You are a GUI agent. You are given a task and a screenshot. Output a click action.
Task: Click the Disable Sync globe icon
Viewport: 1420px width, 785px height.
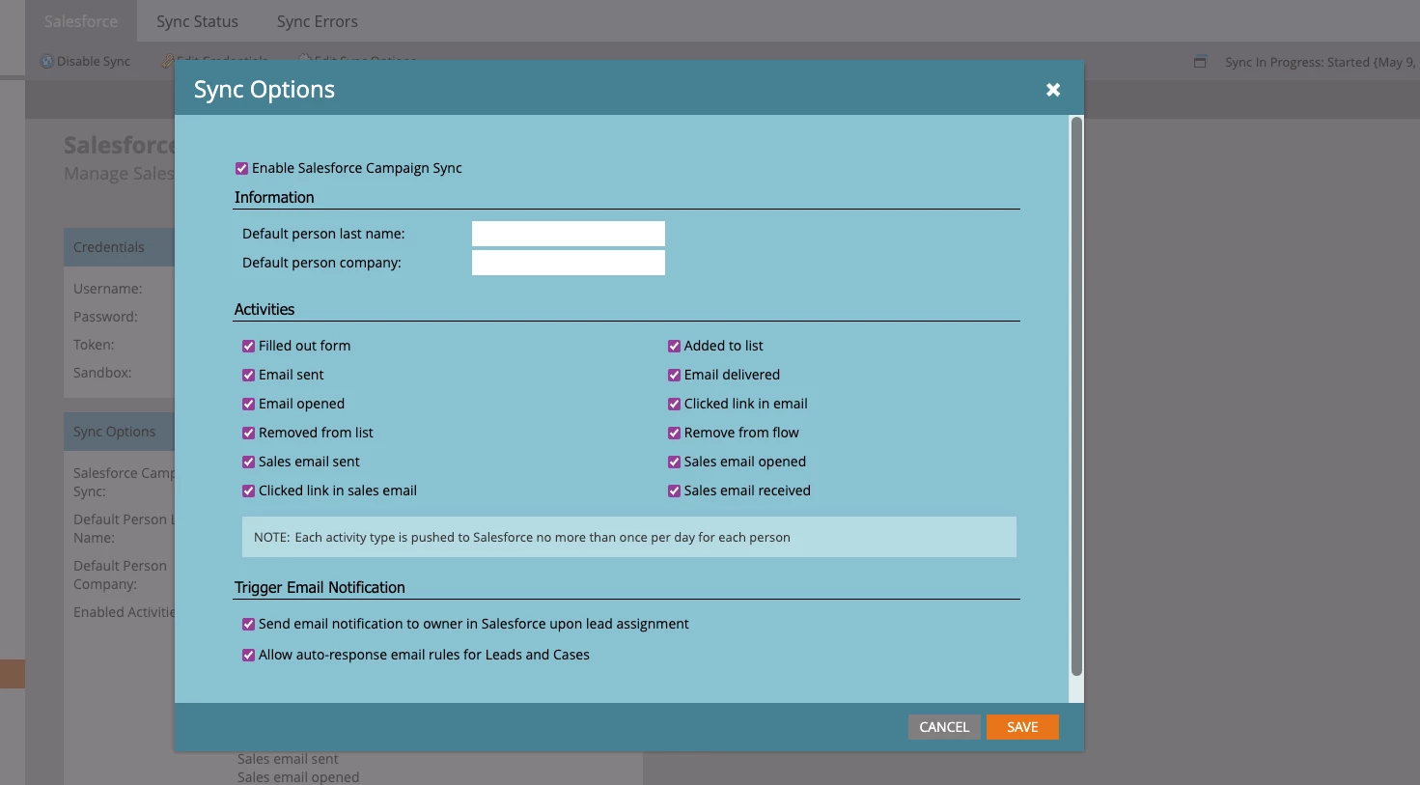click(x=47, y=61)
